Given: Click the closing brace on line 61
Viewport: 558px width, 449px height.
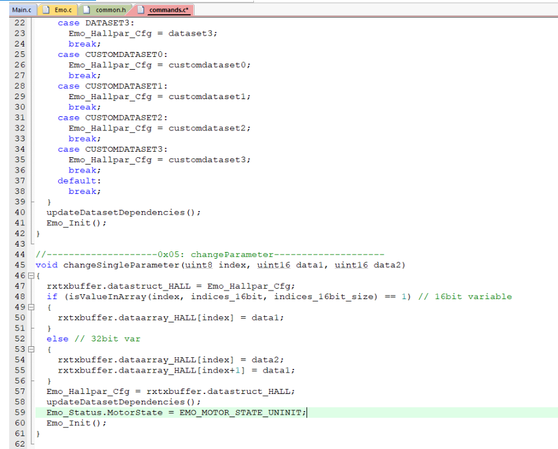Looking at the screenshot, I should coord(38,433).
